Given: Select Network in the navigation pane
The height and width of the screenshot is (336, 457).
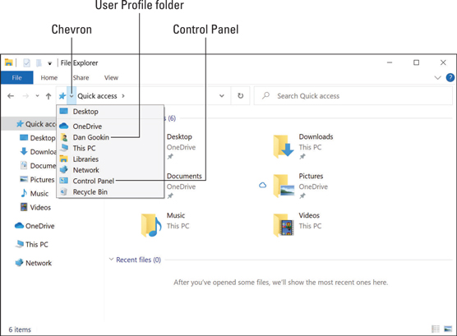Looking at the screenshot, I should (x=34, y=263).
